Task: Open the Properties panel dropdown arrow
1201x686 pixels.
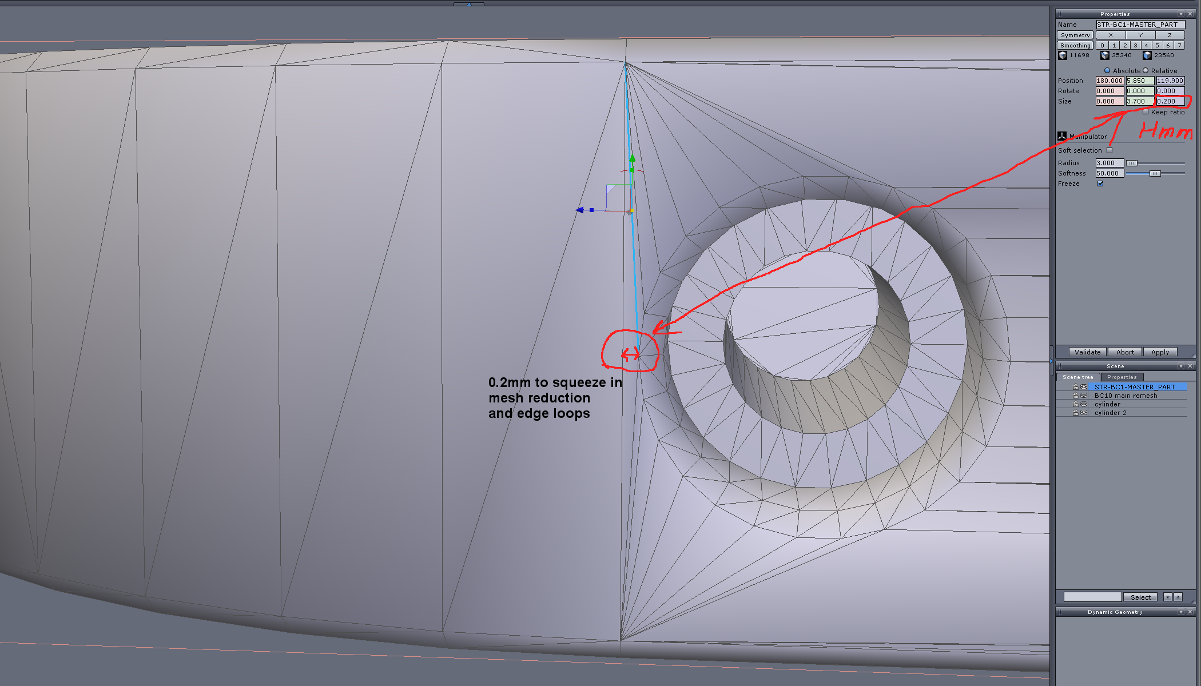Action: coord(1181,14)
